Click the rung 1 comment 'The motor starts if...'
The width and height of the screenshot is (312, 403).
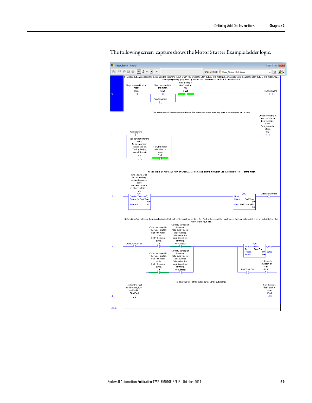tap(201, 113)
